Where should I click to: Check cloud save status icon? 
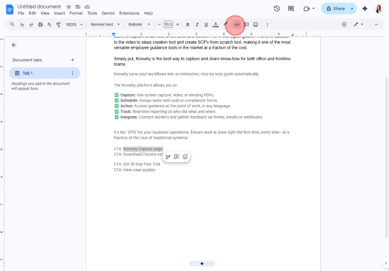tap(87, 7)
